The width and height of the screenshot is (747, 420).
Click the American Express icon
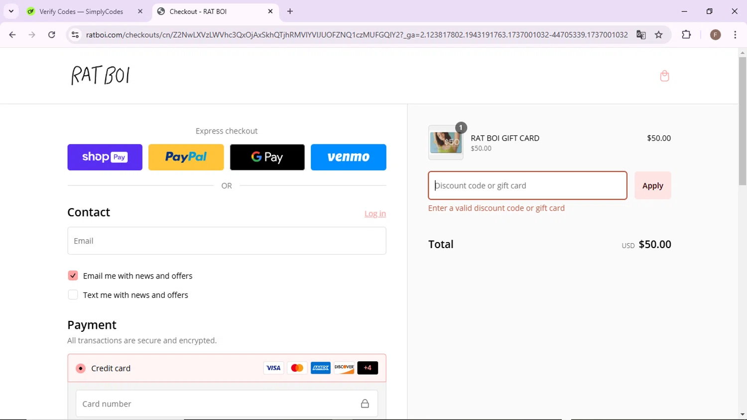[x=321, y=368]
